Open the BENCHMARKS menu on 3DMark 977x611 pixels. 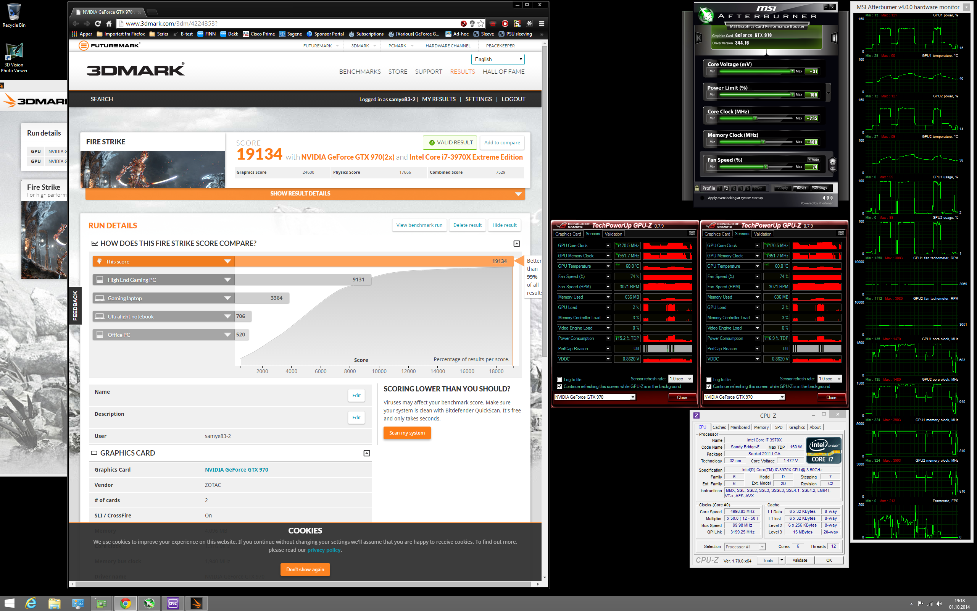(x=360, y=71)
